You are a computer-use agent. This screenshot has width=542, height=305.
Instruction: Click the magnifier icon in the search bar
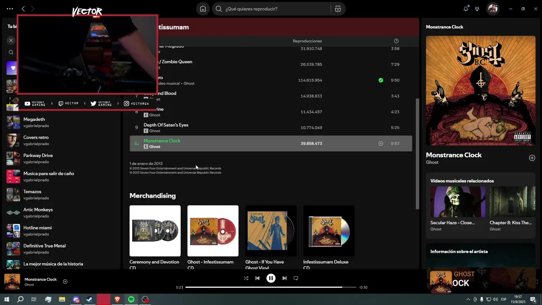tap(219, 9)
